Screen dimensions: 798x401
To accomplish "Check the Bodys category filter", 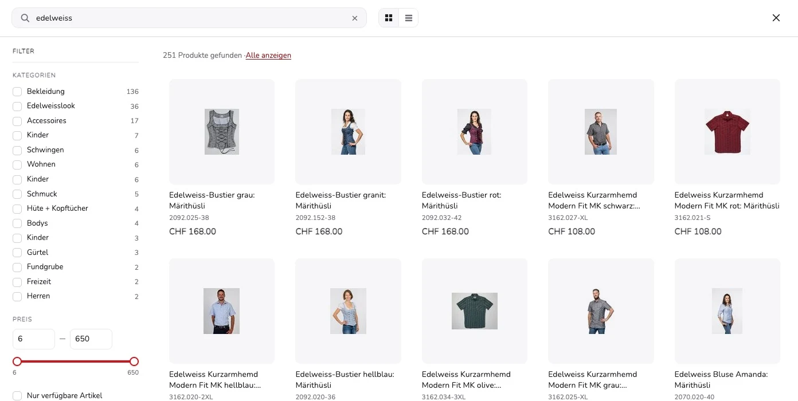I will point(17,223).
